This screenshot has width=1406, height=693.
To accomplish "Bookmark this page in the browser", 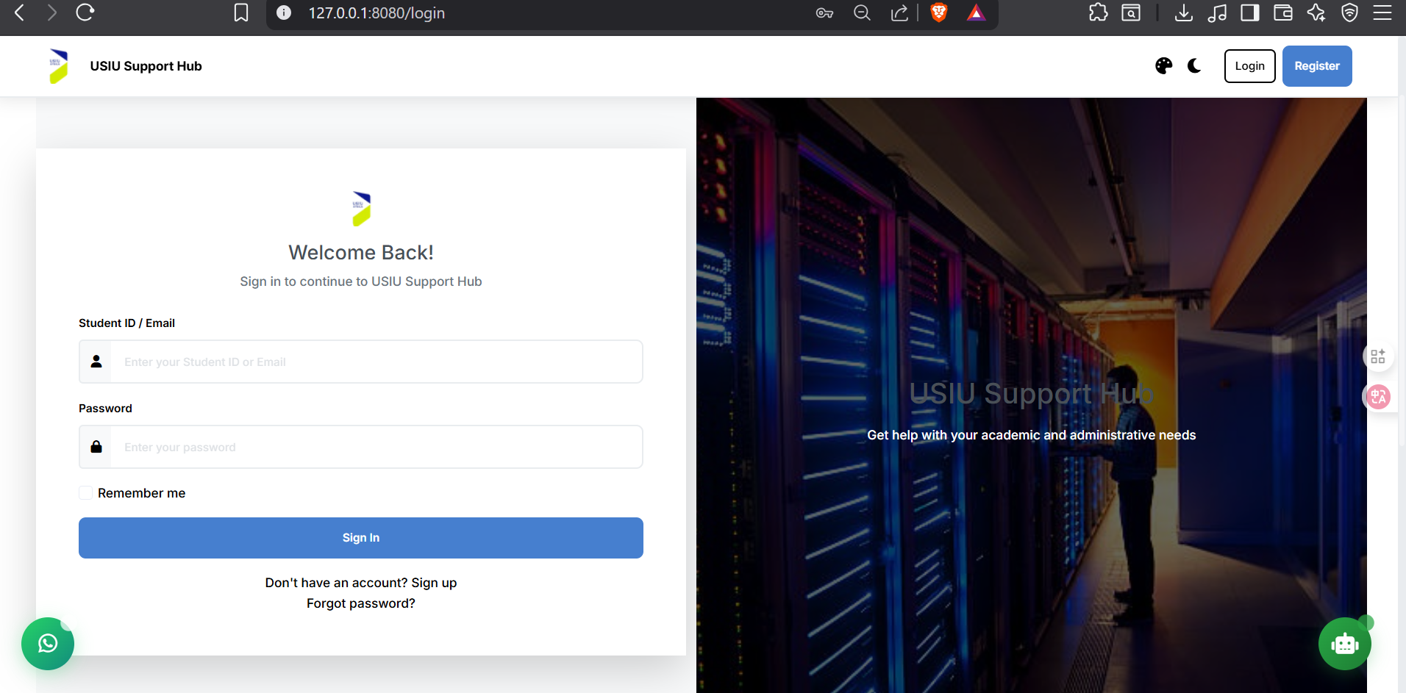I will 241,12.
